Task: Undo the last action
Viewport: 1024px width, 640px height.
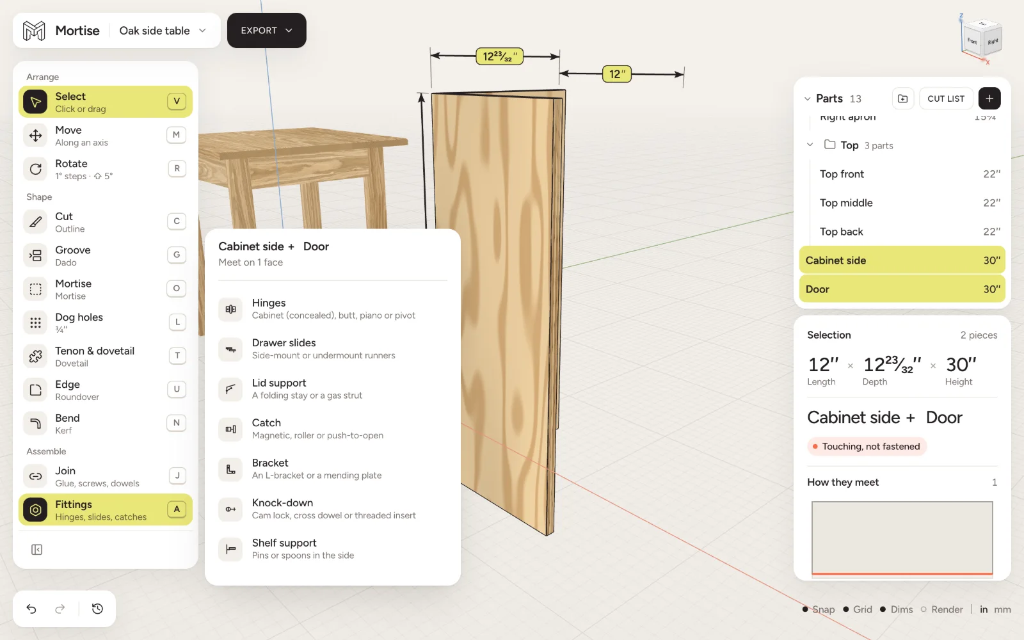Action: (31, 609)
